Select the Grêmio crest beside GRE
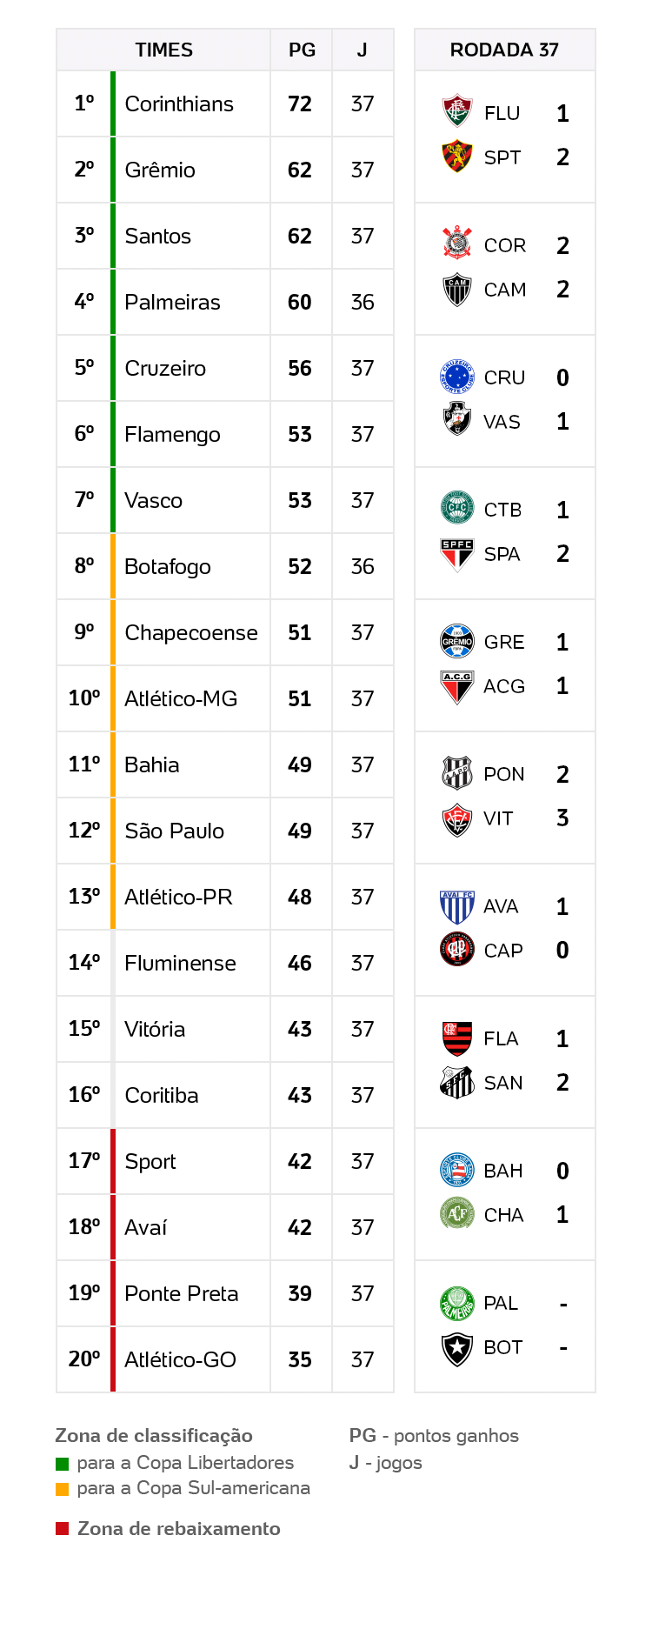Screen dimensions: 652x1629 point(456,641)
